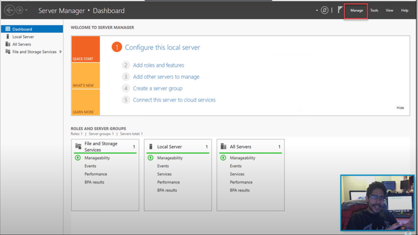418x235 pixels.
Task: Select Dashboard in the sidebar
Action: 32,29
